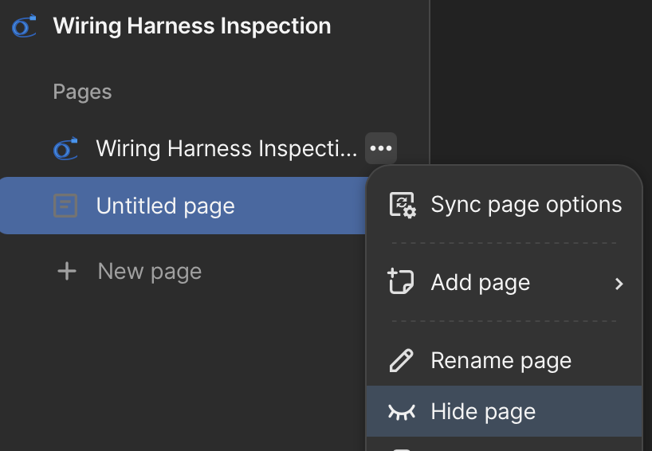The height and width of the screenshot is (451, 652).
Task: Click the plus icon for new page
Action: pos(67,272)
